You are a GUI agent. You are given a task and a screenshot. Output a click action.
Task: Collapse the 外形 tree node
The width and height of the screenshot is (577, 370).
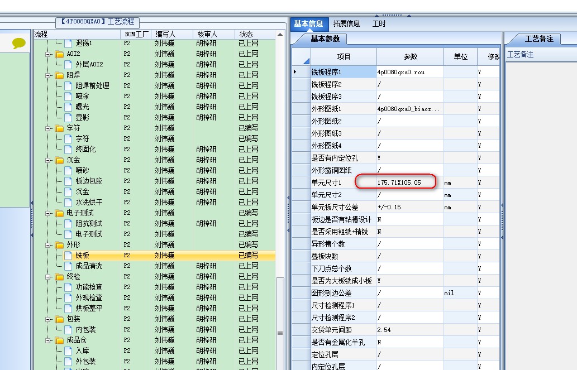tap(48, 245)
